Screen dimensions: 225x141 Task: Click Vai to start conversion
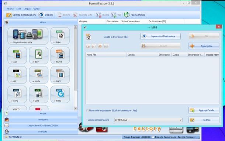tap(116, 15)
